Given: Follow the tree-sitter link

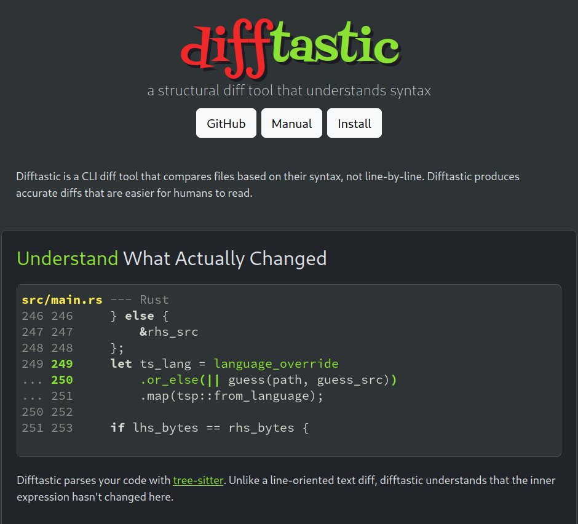Looking at the screenshot, I should click(x=198, y=480).
